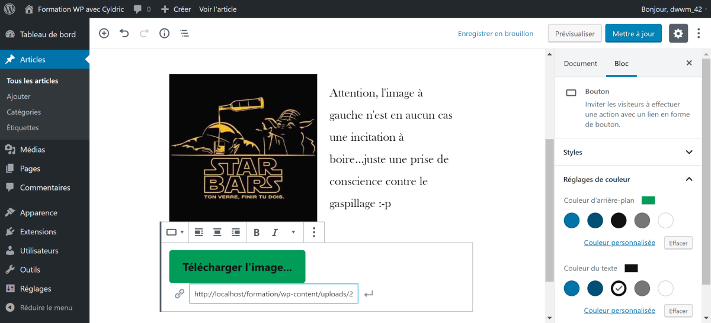Close the settings sidebar
The image size is (711, 323).
[689, 63]
